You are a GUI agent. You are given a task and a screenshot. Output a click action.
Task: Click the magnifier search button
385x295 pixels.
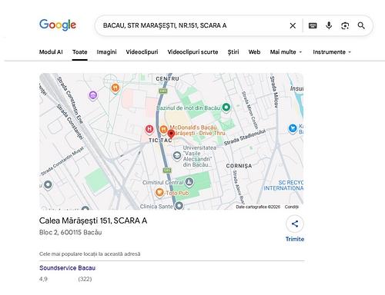[361, 25]
